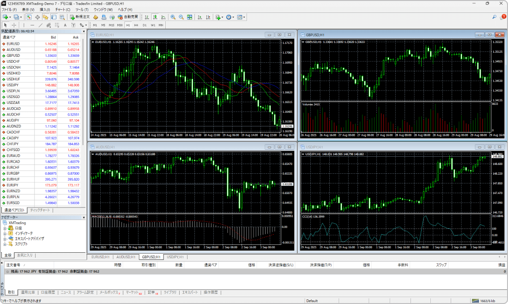Switch timeframe to M15

[111, 25]
